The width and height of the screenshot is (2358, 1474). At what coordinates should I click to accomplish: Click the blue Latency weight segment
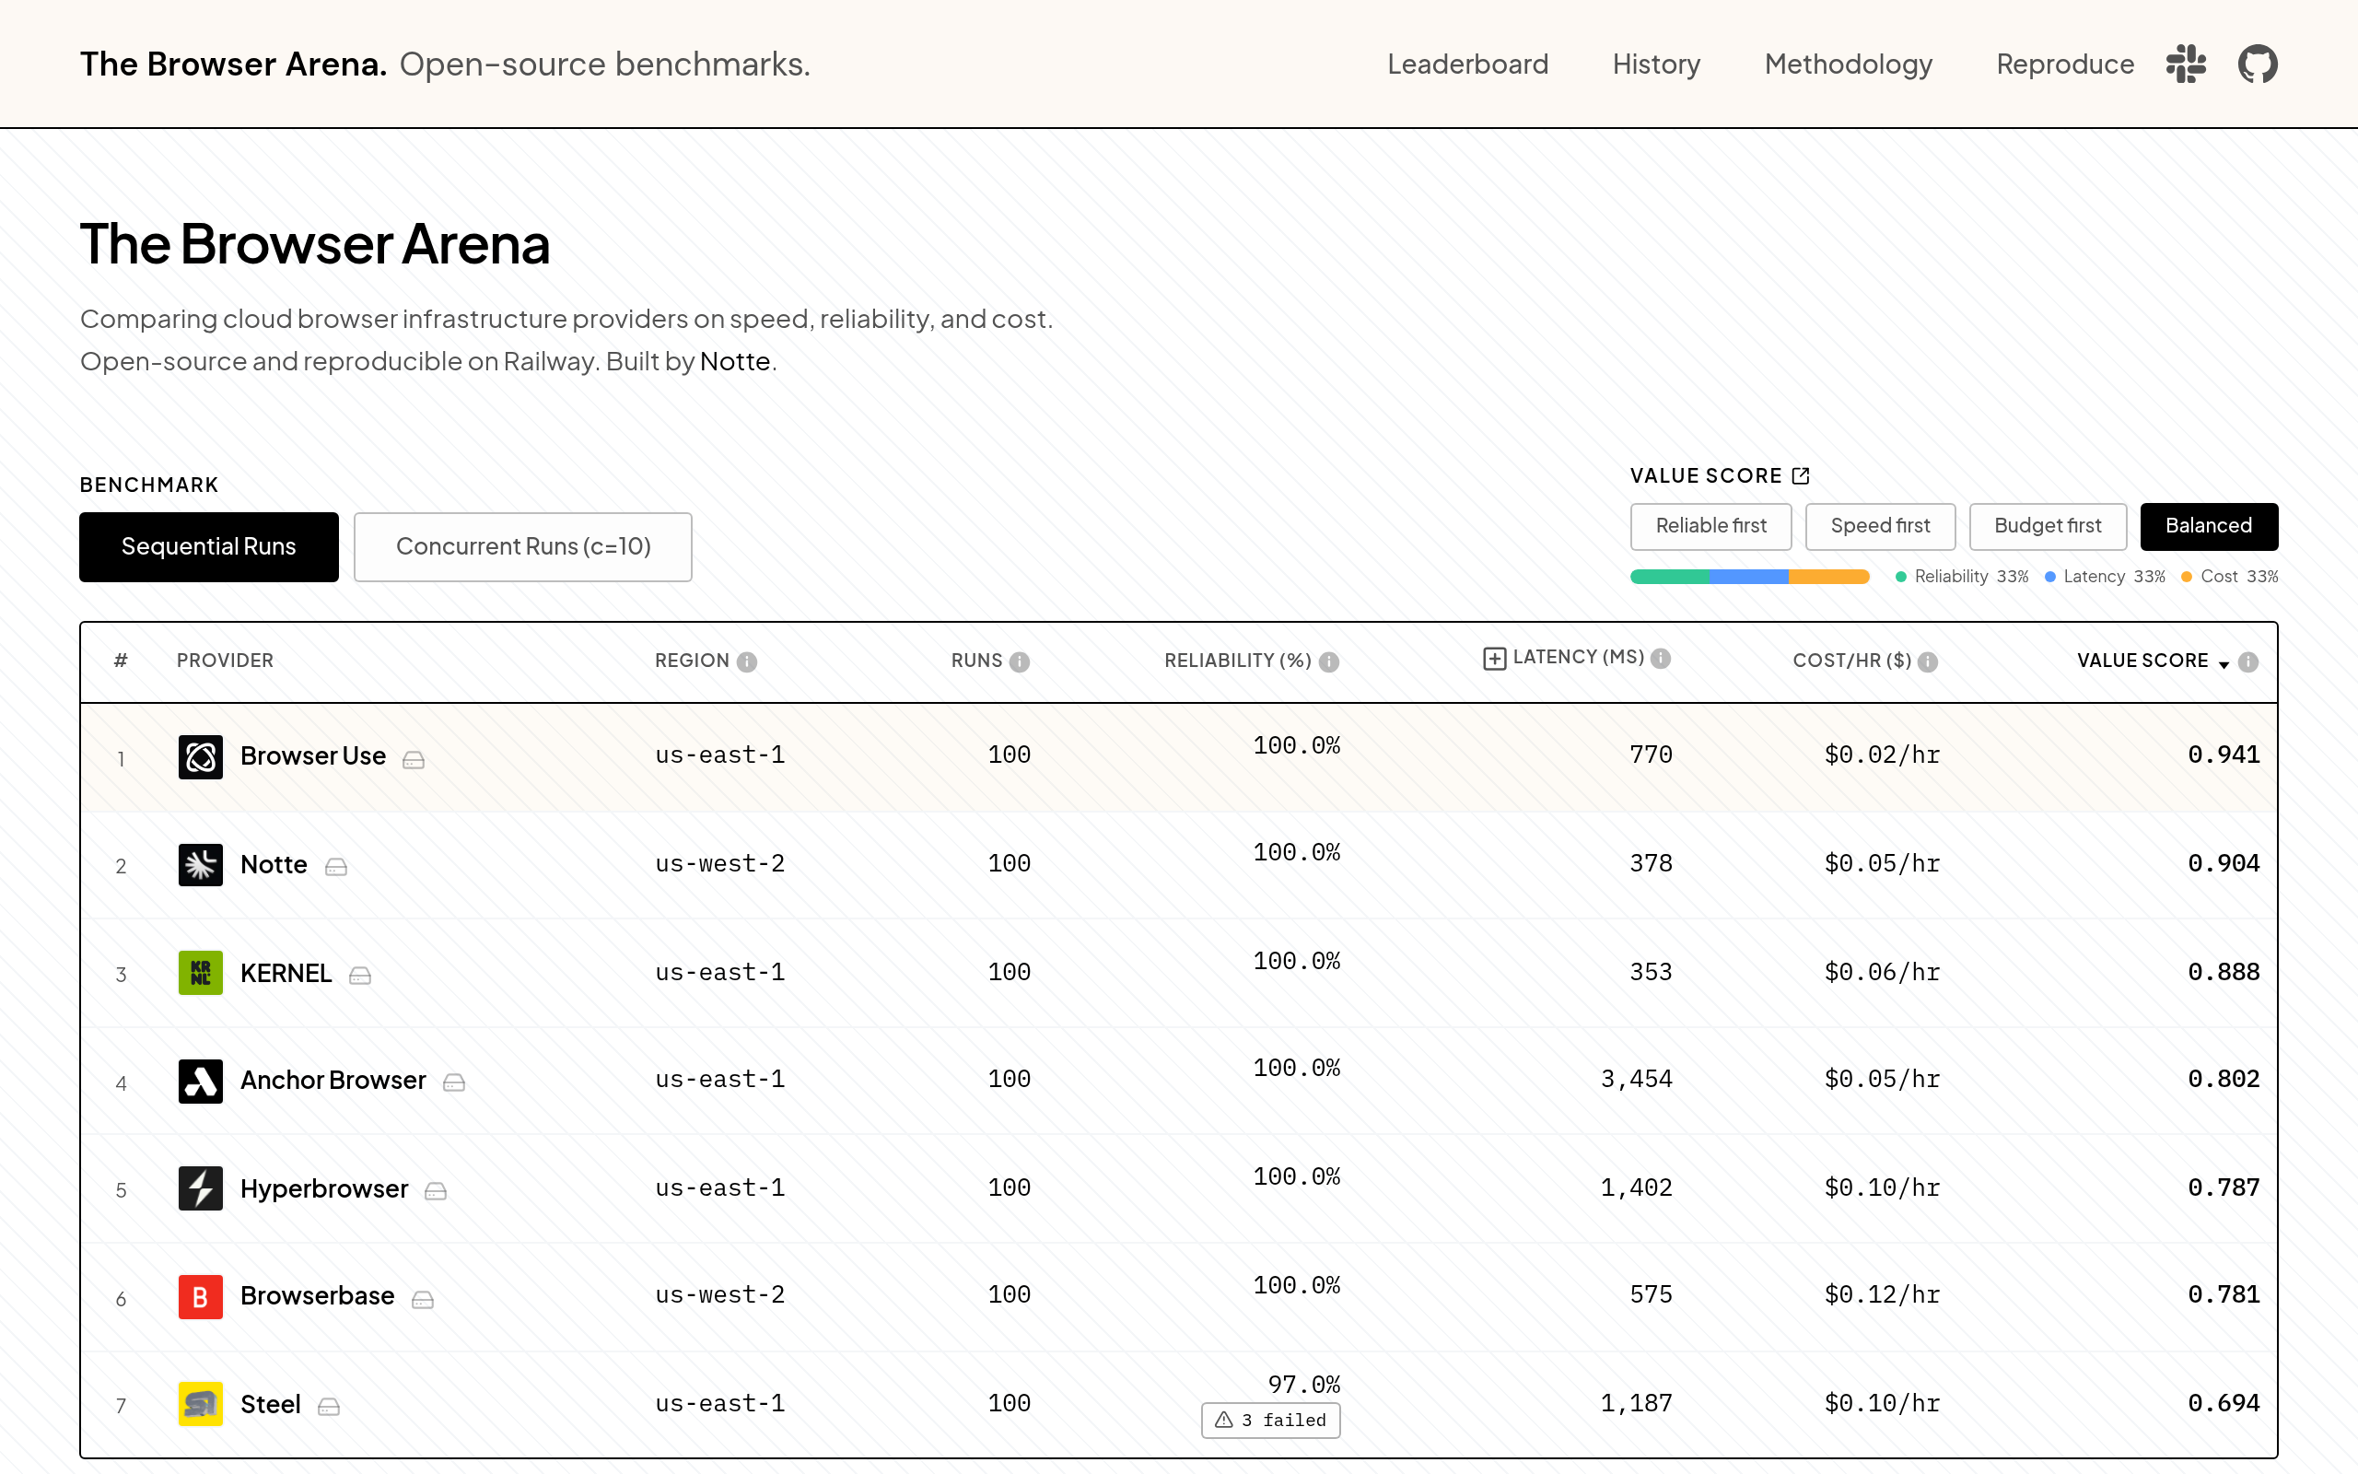coord(1748,577)
